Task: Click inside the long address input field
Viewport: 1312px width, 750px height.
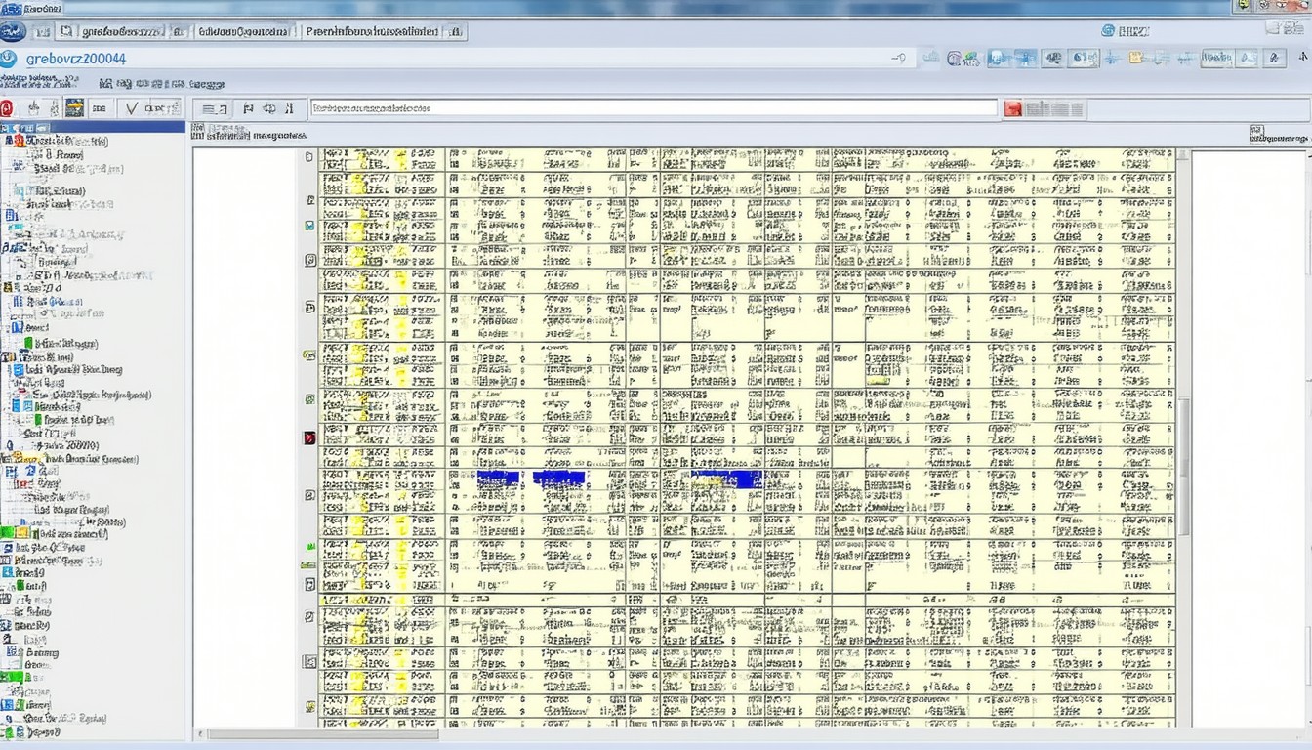Action: coord(654,109)
